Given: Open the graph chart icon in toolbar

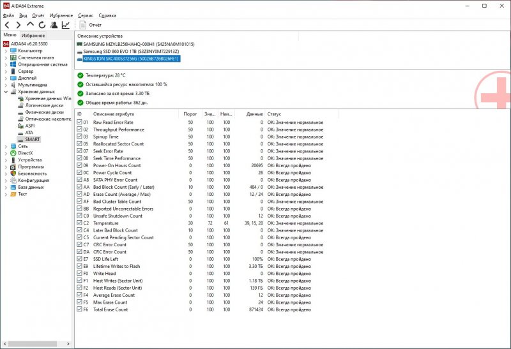Looking at the screenshot, I should (66, 25).
